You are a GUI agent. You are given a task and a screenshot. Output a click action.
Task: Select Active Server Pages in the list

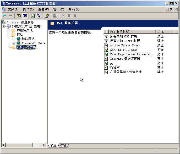[125, 45]
